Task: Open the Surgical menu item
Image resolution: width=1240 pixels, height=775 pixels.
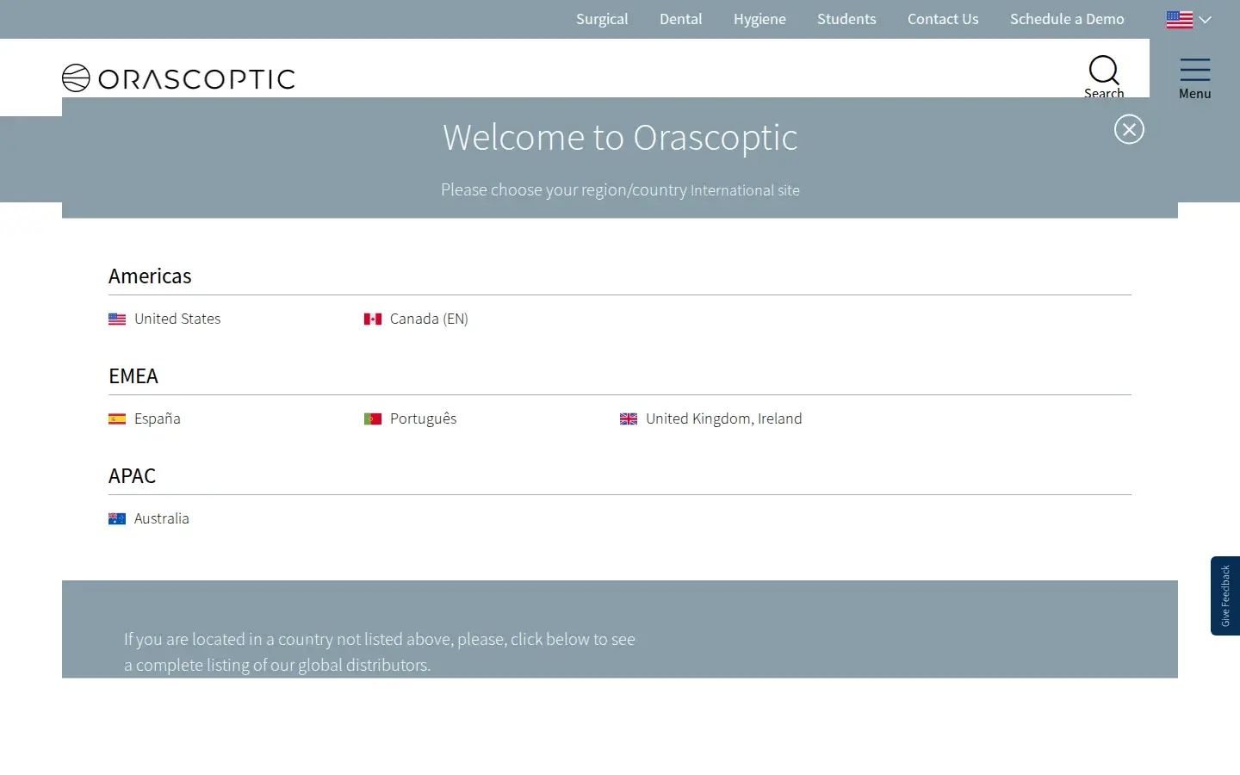Action: tap(602, 19)
